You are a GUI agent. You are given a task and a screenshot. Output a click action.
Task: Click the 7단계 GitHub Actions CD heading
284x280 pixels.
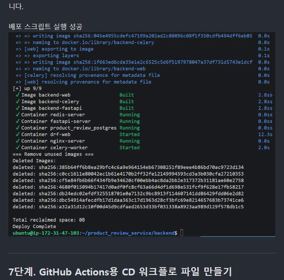click(120, 272)
